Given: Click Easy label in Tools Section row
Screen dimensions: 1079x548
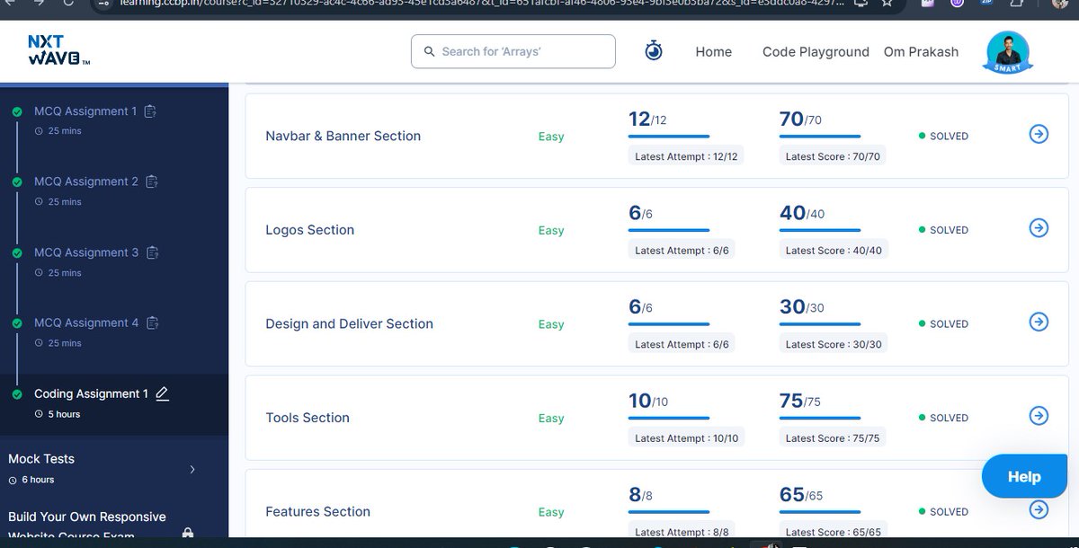Looking at the screenshot, I should pos(551,418).
